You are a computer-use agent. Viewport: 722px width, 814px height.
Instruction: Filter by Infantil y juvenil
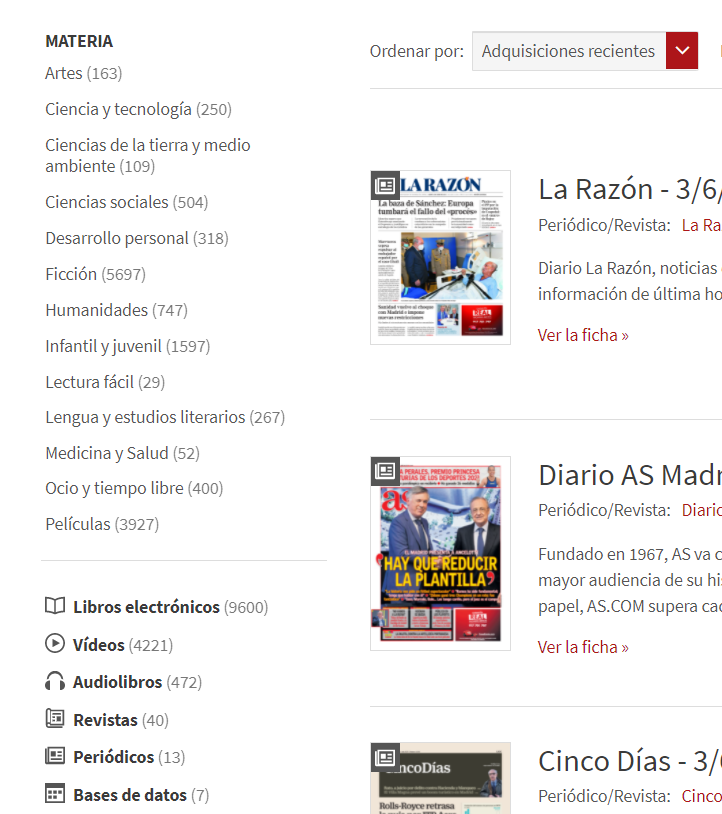tap(128, 346)
